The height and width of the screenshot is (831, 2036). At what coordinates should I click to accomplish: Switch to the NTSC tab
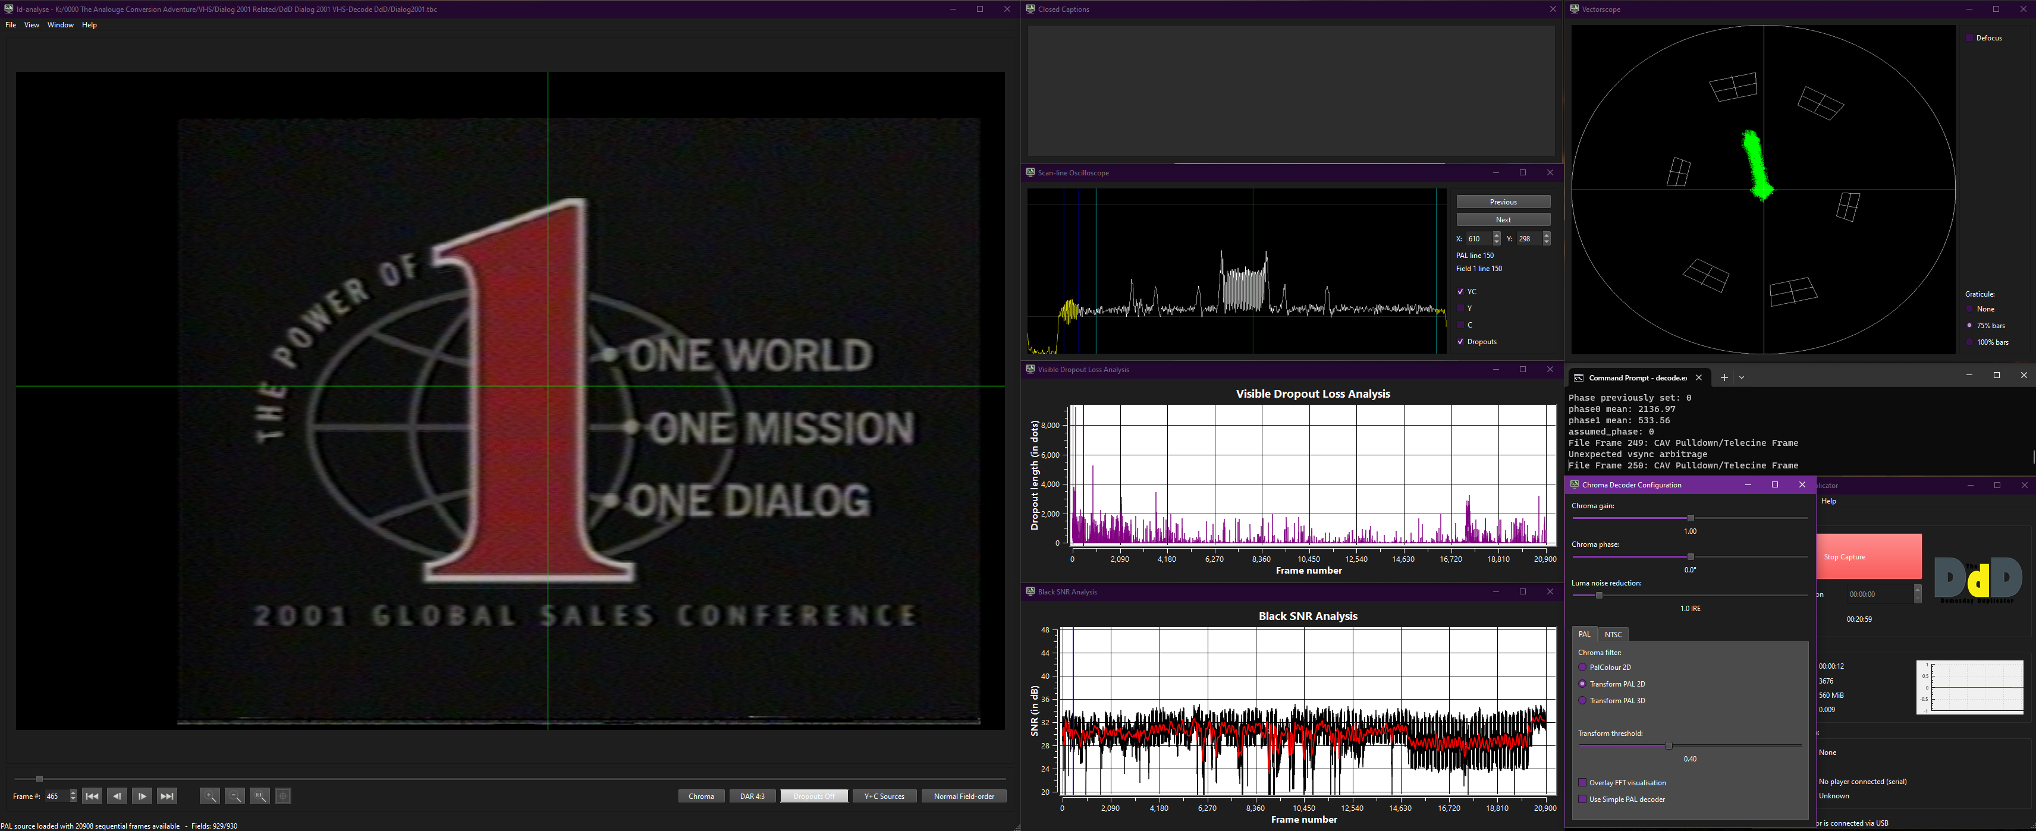pos(1613,634)
